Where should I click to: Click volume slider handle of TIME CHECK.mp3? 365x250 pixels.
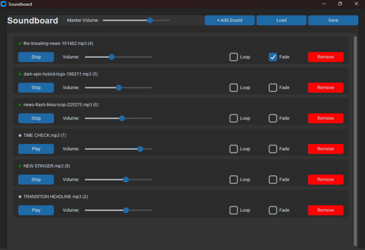point(140,149)
